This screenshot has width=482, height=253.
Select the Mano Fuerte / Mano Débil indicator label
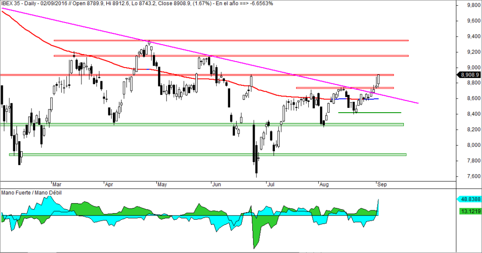(x=32, y=193)
